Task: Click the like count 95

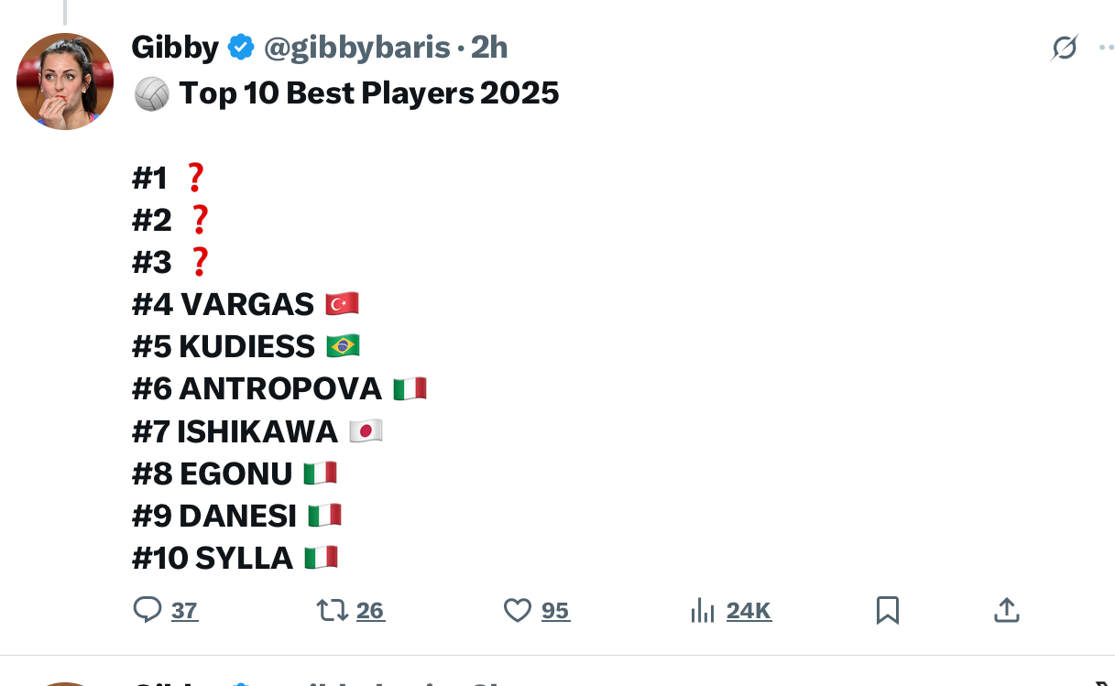Action: [555, 611]
